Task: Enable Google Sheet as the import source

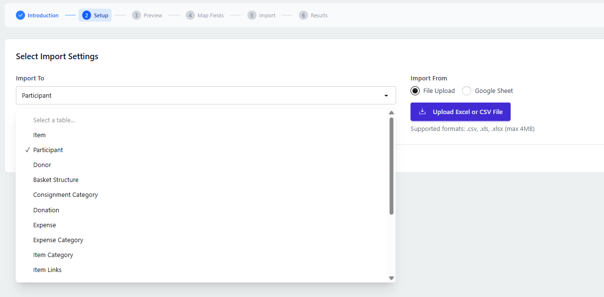Action: tap(466, 90)
